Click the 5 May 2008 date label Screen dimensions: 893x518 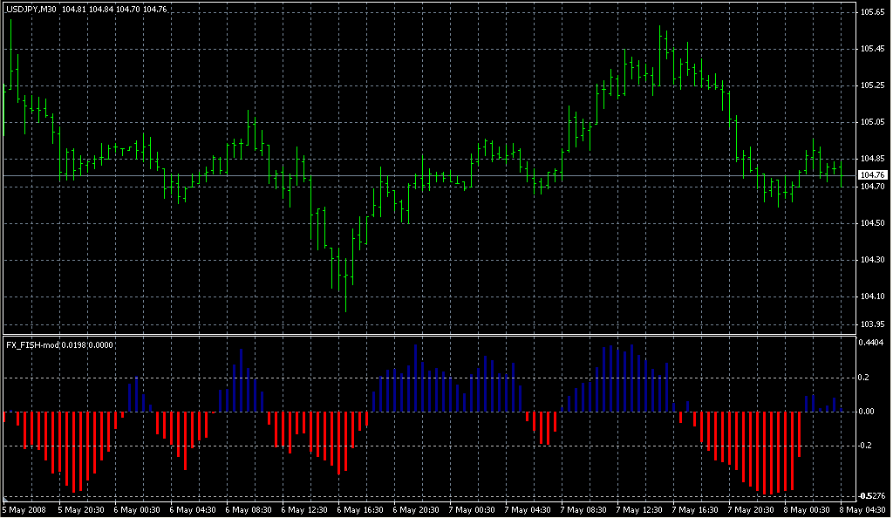24,510
